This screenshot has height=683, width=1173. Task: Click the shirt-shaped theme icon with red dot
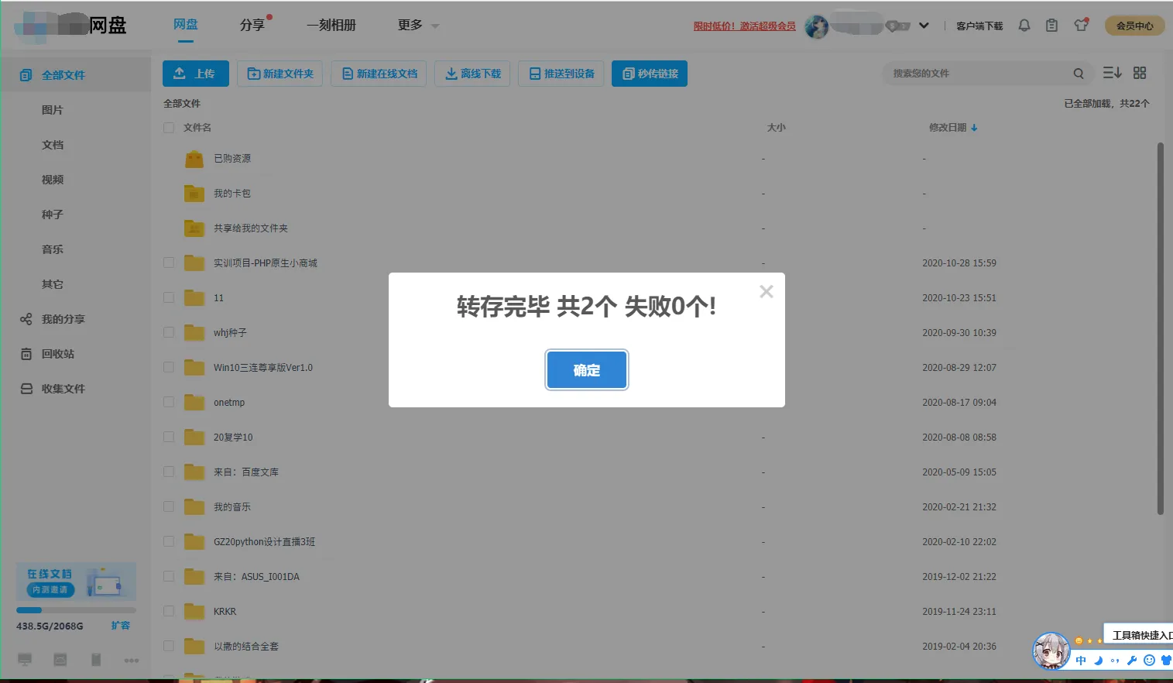(1081, 25)
